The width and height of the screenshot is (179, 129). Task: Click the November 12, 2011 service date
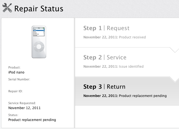click(x=25, y=108)
